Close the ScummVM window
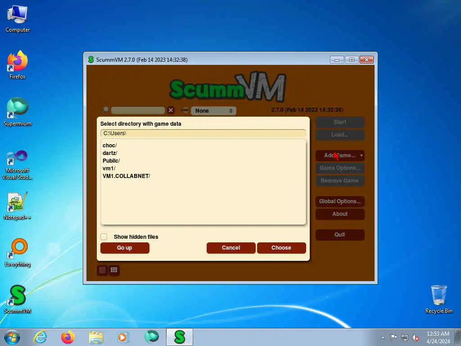Image resolution: width=461 pixels, height=346 pixels. coord(366,60)
